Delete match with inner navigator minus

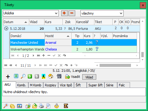(49, 55)
